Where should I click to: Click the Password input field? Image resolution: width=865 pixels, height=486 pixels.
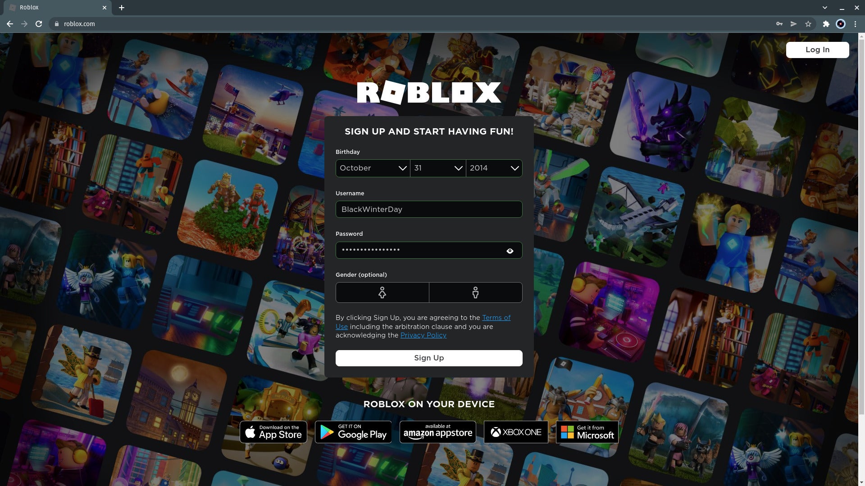click(429, 250)
